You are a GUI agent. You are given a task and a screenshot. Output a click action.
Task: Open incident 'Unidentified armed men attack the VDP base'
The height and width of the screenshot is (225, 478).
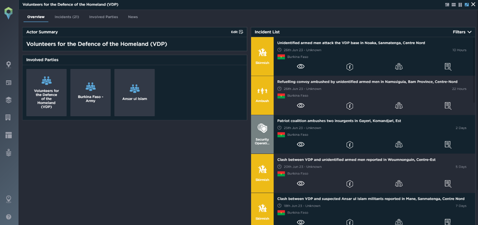pyautogui.click(x=351, y=43)
